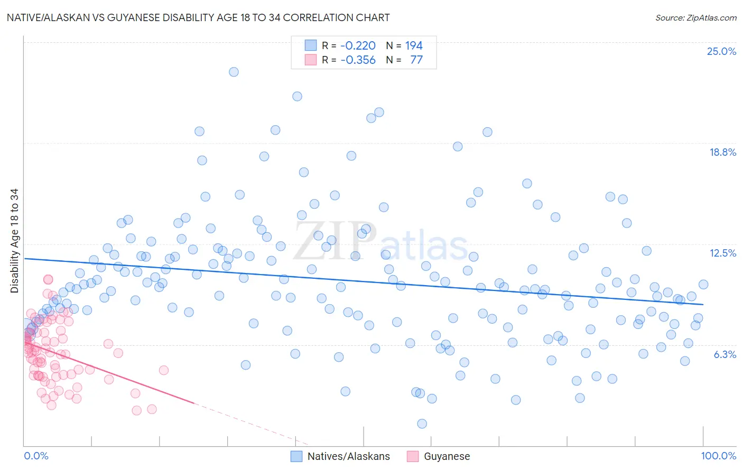Screen dimensions: 743x471
Task: Click the 6.3% y-axis label
Action: [725, 354]
